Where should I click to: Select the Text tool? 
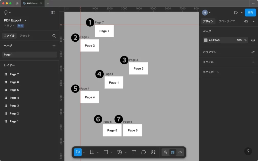pyautogui.click(x=134, y=152)
